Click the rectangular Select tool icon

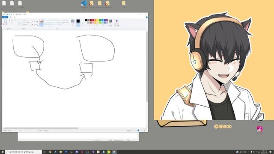pos(19,21)
